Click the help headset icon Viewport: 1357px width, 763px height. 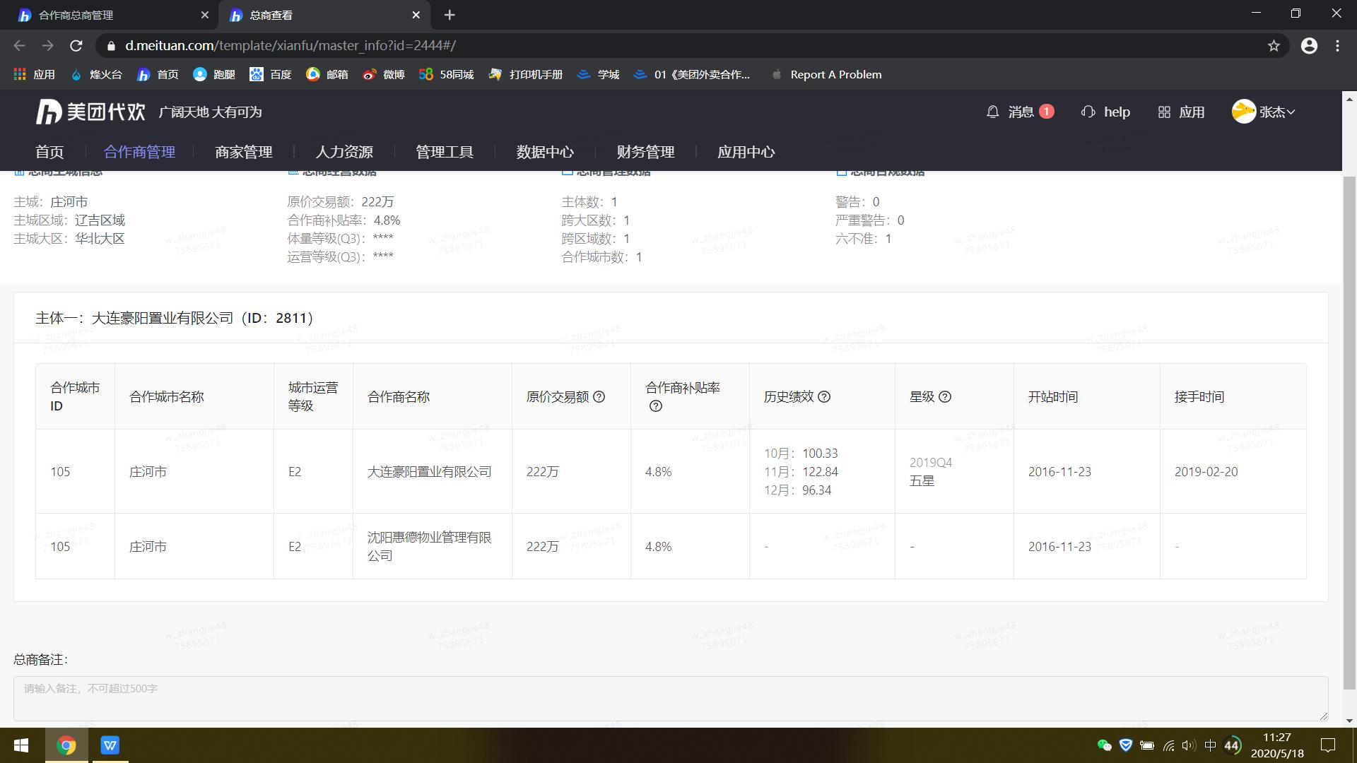[x=1087, y=112]
